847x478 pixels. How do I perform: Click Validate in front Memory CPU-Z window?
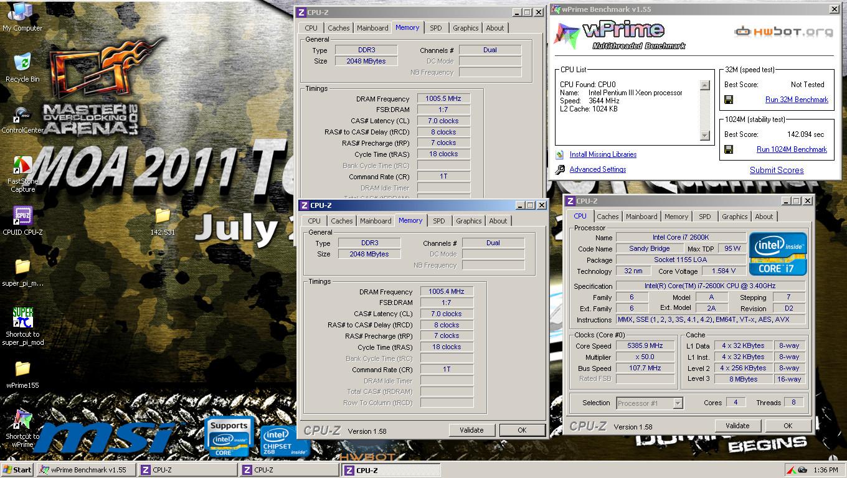pyautogui.click(x=471, y=430)
